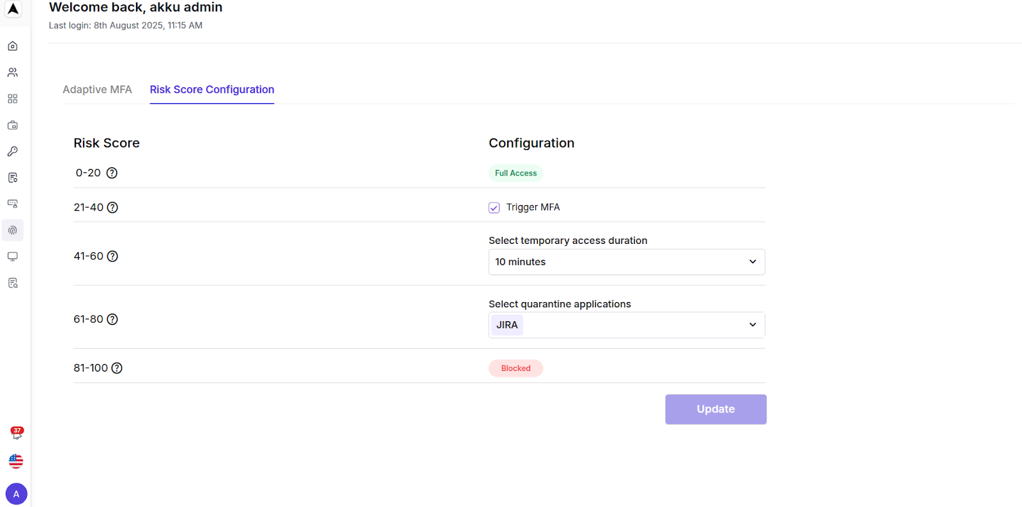The height and width of the screenshot is (507, 1022).
Task: Open the user avatar "A" menu
Action: (17, 494)
